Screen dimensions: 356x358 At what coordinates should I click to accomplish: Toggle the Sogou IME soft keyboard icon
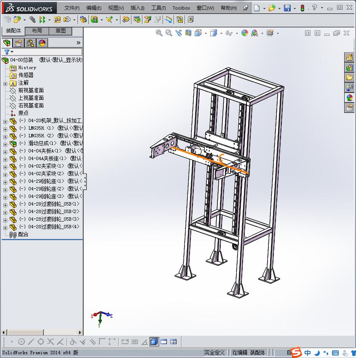pyautogui.click(x=335, y=353)
